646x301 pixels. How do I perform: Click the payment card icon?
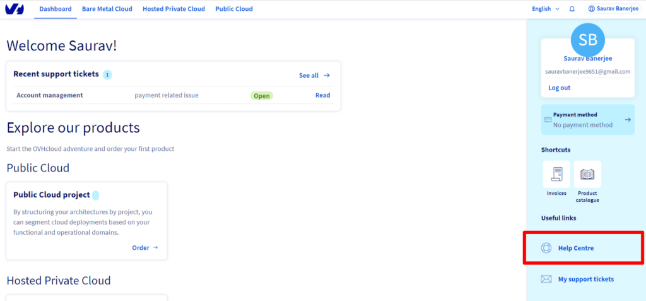coord(548,119)
